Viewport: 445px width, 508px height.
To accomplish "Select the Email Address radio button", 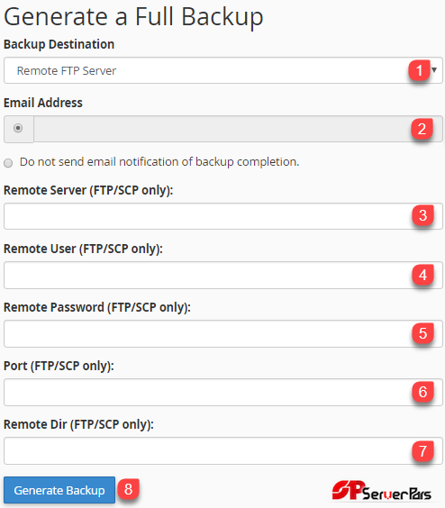I will coord(18,128).
